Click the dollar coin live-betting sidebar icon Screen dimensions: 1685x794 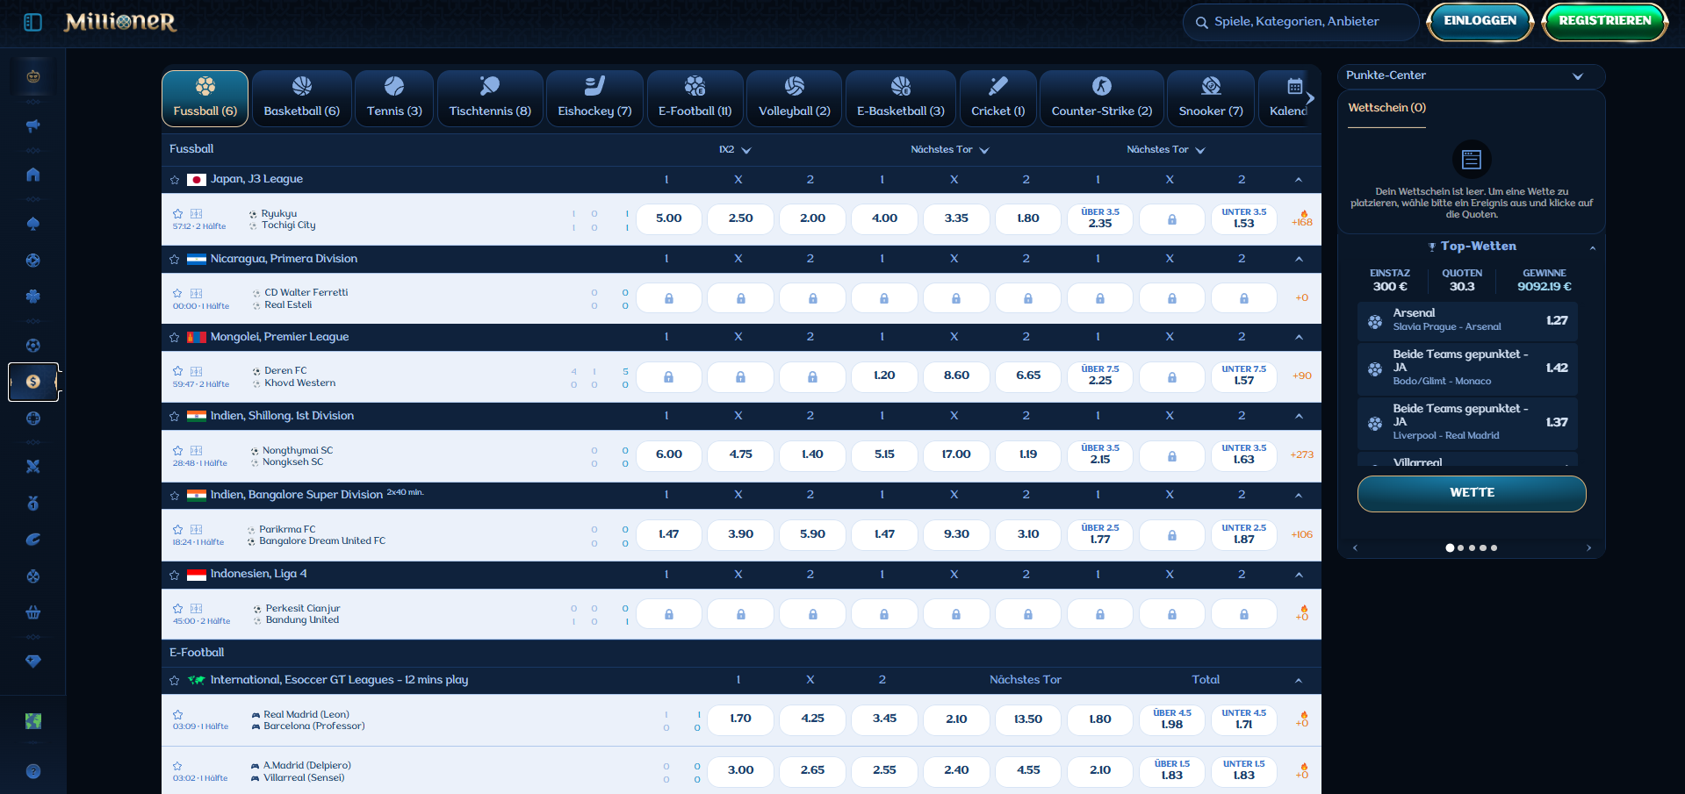pyautogui.click(x=32, y=382)
